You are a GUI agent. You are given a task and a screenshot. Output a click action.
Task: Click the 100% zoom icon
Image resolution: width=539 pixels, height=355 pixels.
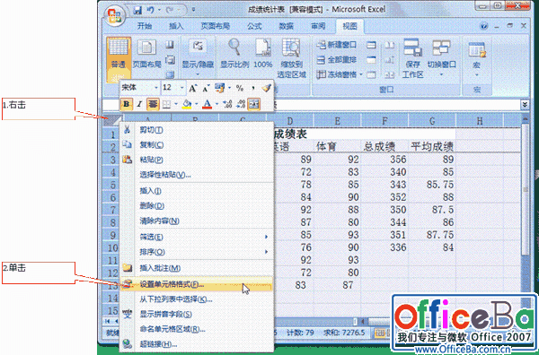pos(263,54)
